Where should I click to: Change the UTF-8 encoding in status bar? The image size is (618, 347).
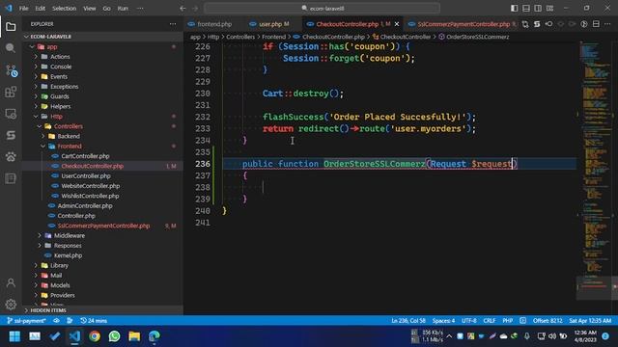(x=469, y=321)
